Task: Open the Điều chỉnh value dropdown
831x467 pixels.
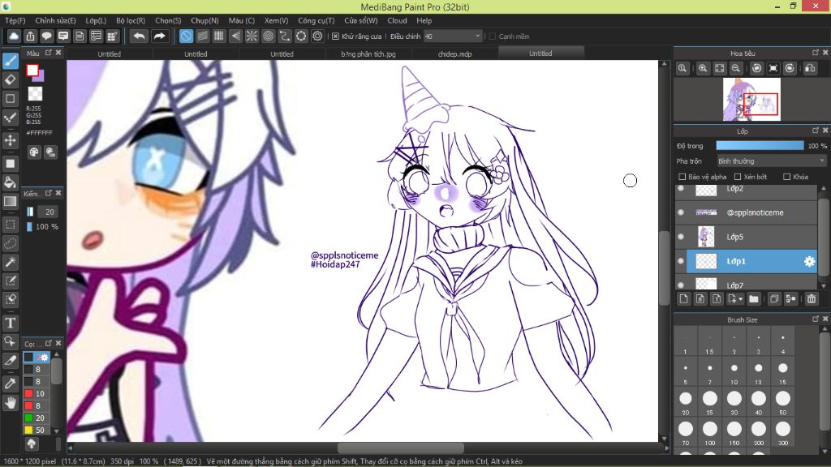Action: click(452, 36)
